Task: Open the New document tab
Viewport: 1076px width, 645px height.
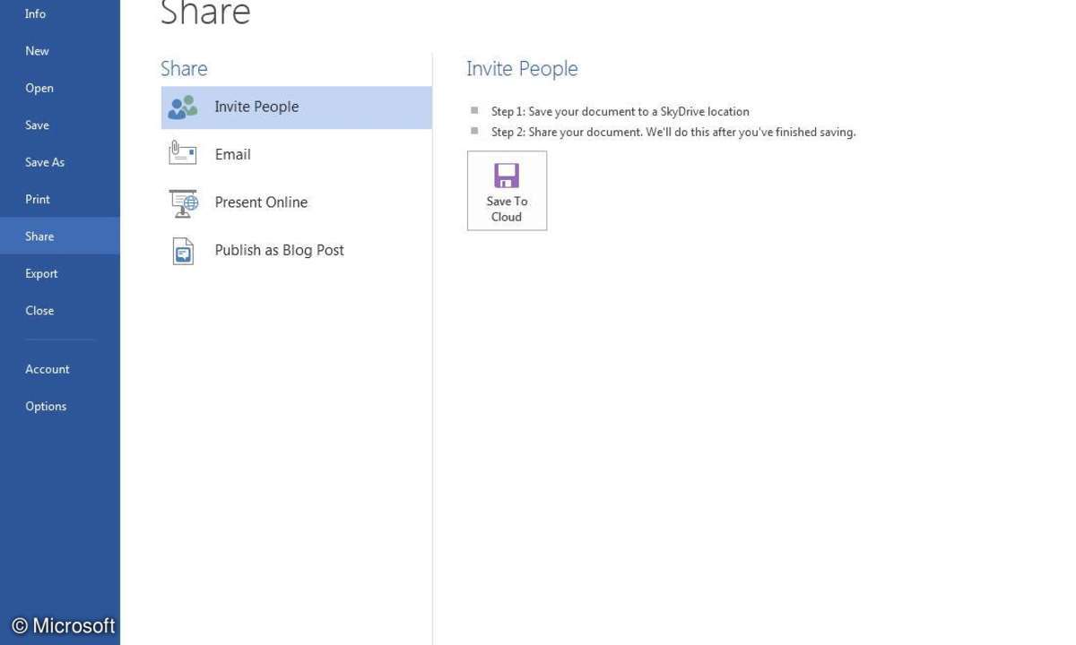Action: pyautogui.click(x=60, y=51)
